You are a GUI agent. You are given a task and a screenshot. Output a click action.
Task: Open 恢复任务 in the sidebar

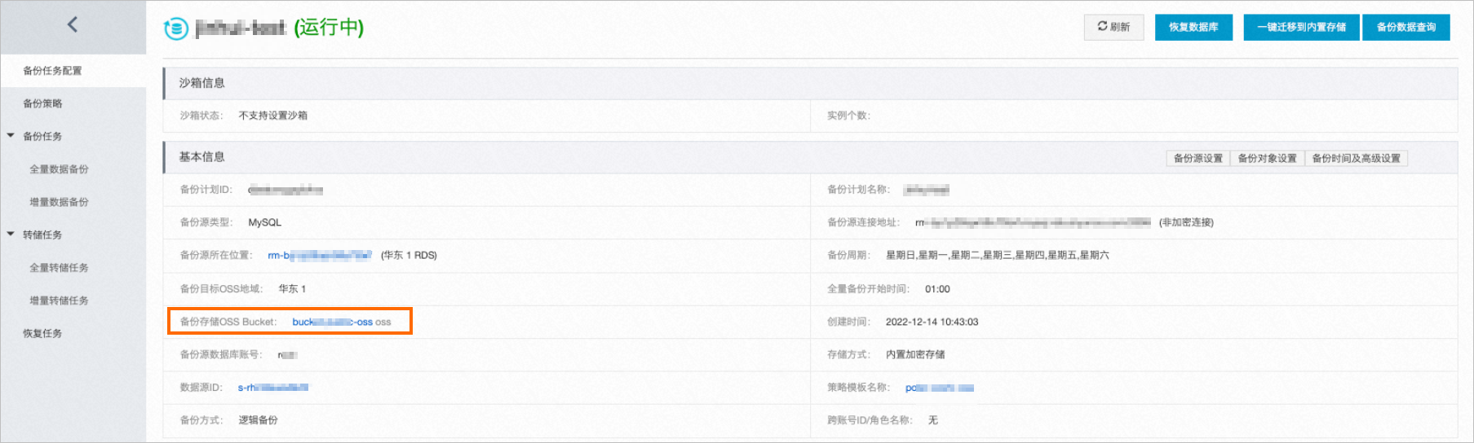tap(42, 333)
